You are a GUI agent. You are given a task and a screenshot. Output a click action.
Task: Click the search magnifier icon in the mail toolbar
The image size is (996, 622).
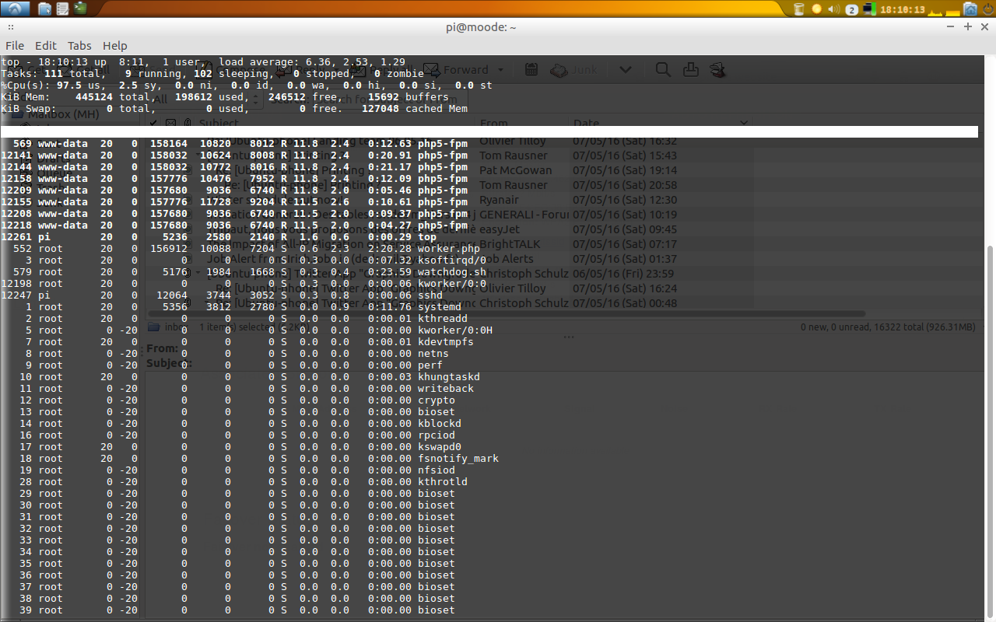663,69
